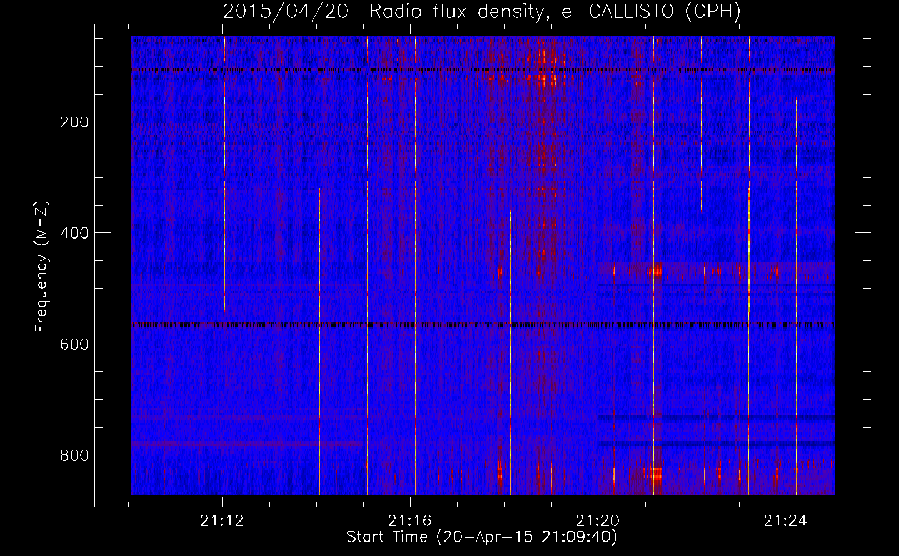The width and height of the screenshot is (899, 556).
Task: Click the '400' frequency tick label
Action: click(74, 233)
